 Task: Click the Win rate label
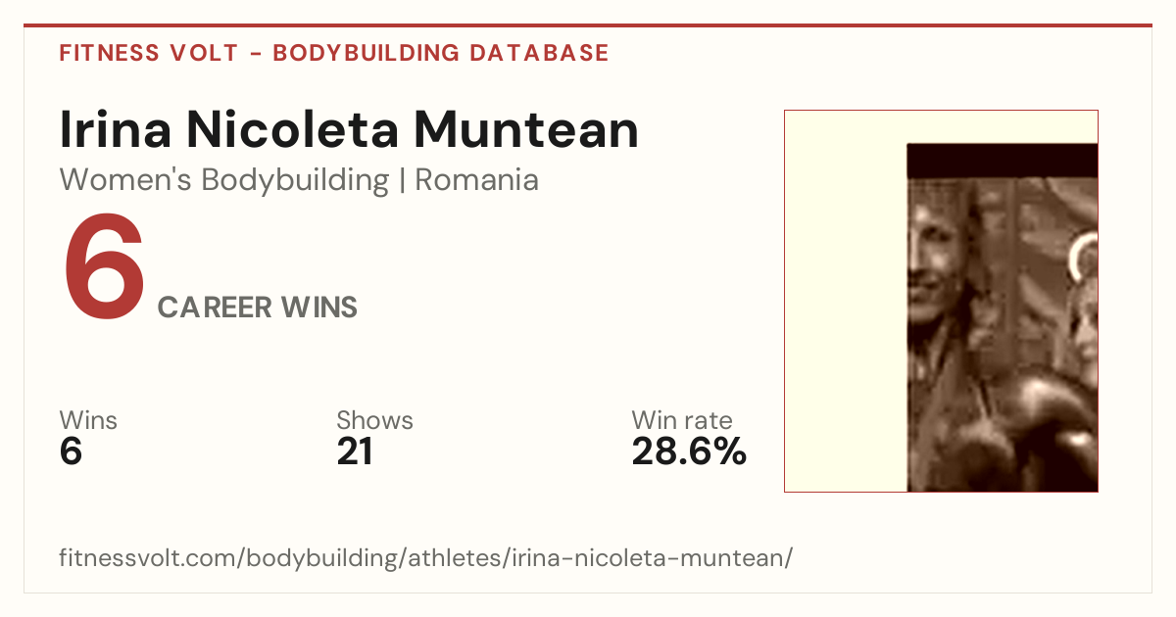click(x=681, y=420)
